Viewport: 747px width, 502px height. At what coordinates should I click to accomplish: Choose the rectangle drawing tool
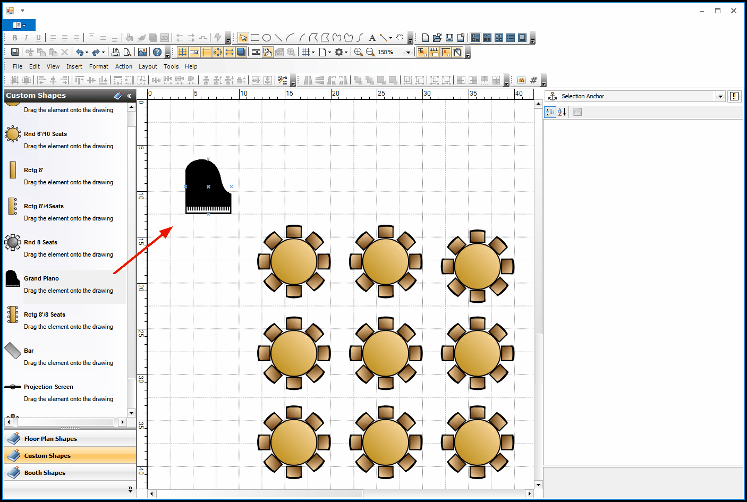(255, 38)
